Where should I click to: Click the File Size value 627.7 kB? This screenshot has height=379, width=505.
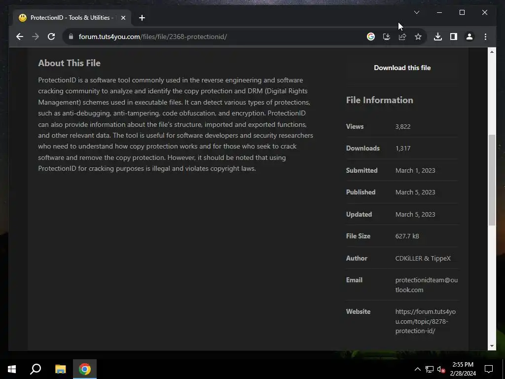tap(407, 236)
